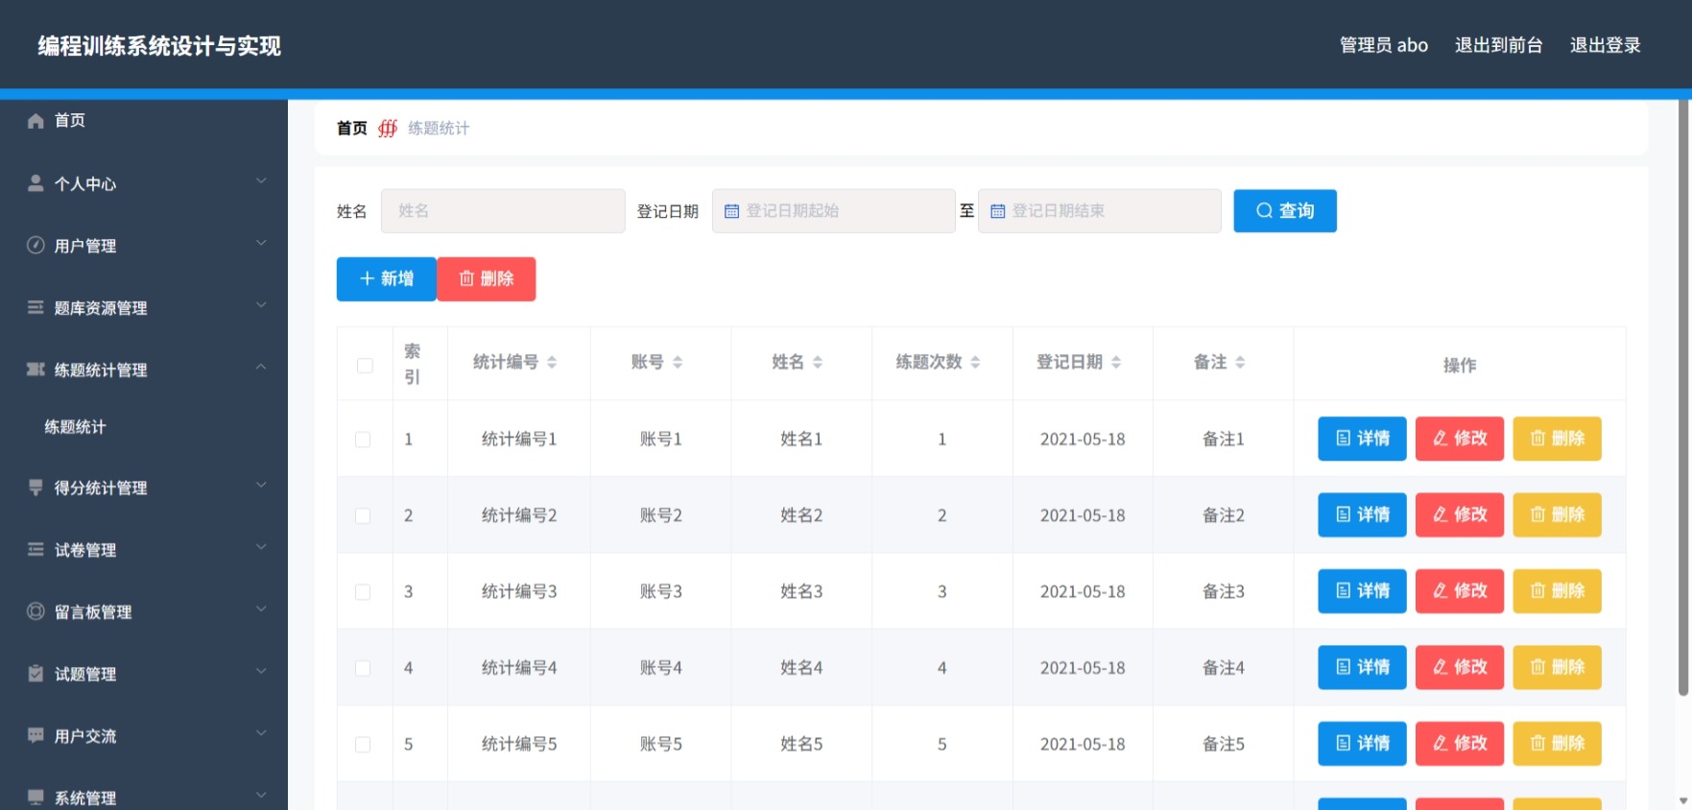The image size is (1692, 810).
Task: Click the chat icon for 用户交流
Action: pos(36,735)
